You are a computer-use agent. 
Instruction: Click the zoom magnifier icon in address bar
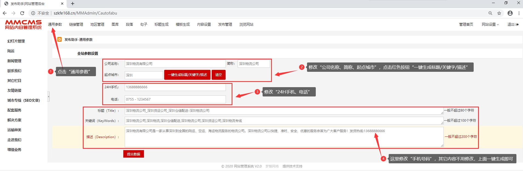[490, 13]
